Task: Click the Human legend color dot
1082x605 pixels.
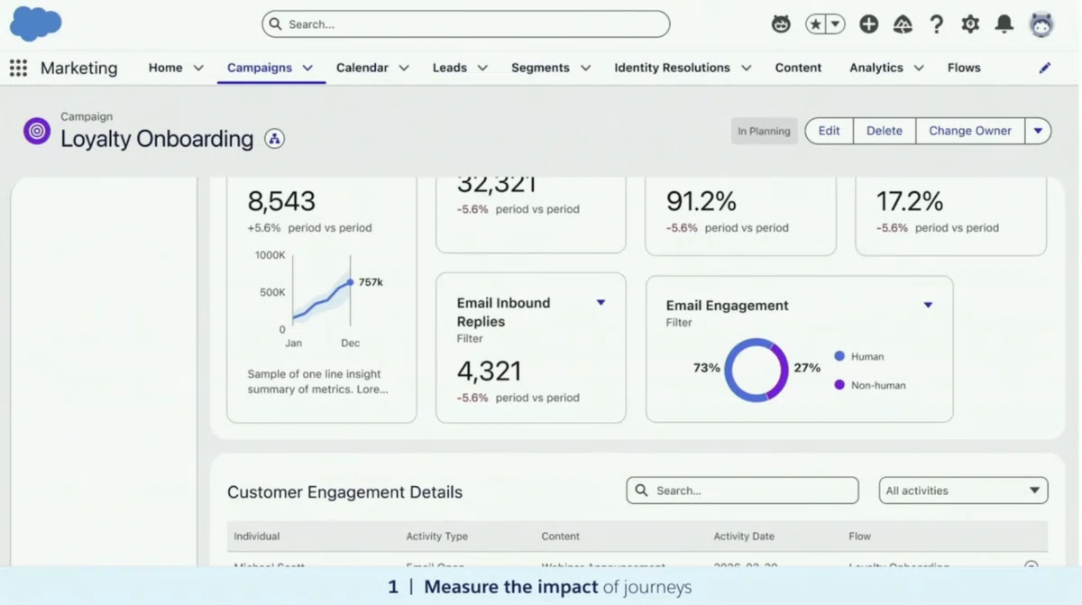Action: [839, 356]
